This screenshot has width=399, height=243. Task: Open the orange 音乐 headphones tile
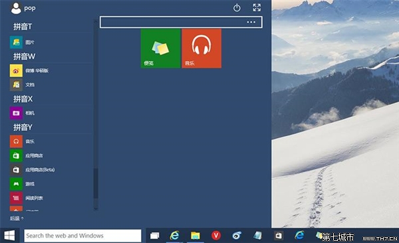pyautogui.click(x=201, y=48)
